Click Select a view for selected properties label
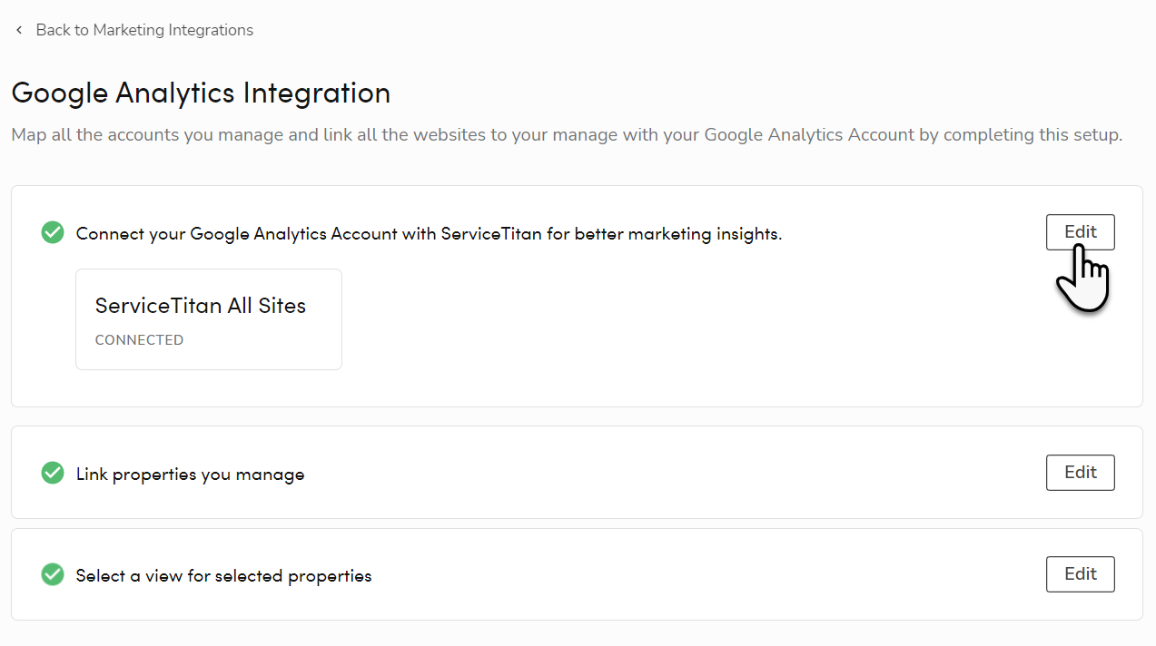 pyautogui.click(x=223, y=576)
